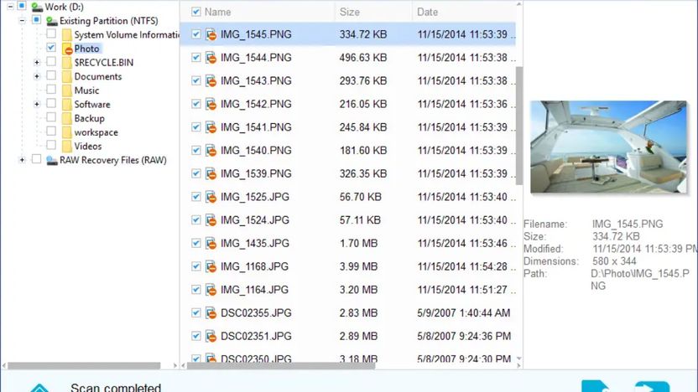Click the $RECYCLE.BIN folder icon
The width and height of the screenshot is (698, 392).
tap(67, 62)
